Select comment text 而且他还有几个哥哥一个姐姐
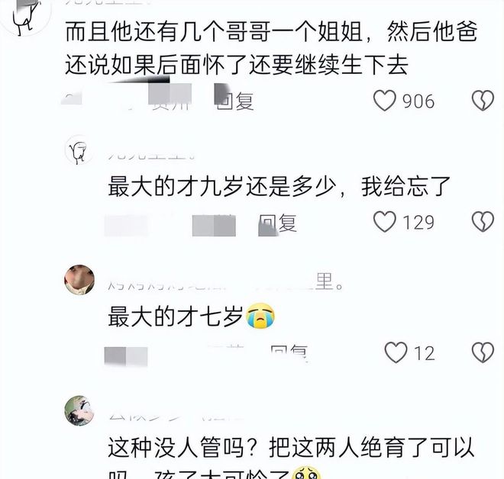This screenshot has width=504, height=479. point(214,32)
